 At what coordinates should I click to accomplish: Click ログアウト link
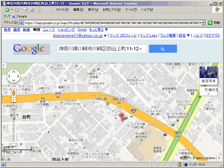(212, 35)
